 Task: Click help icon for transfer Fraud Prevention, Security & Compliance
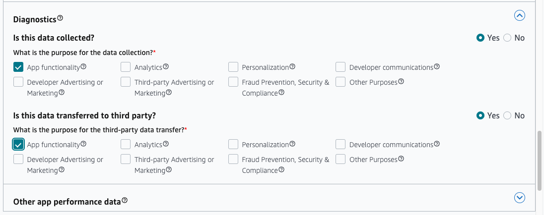coord(282,169)
